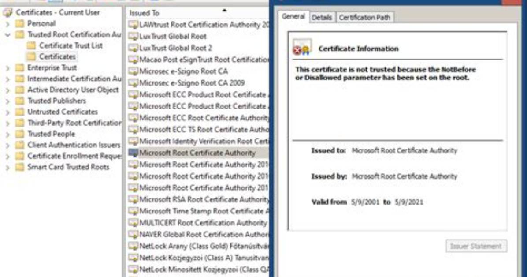Click the Trusted Publishers folder icon
The width and height of the screenshot is (527, 277).
[20, 101]
